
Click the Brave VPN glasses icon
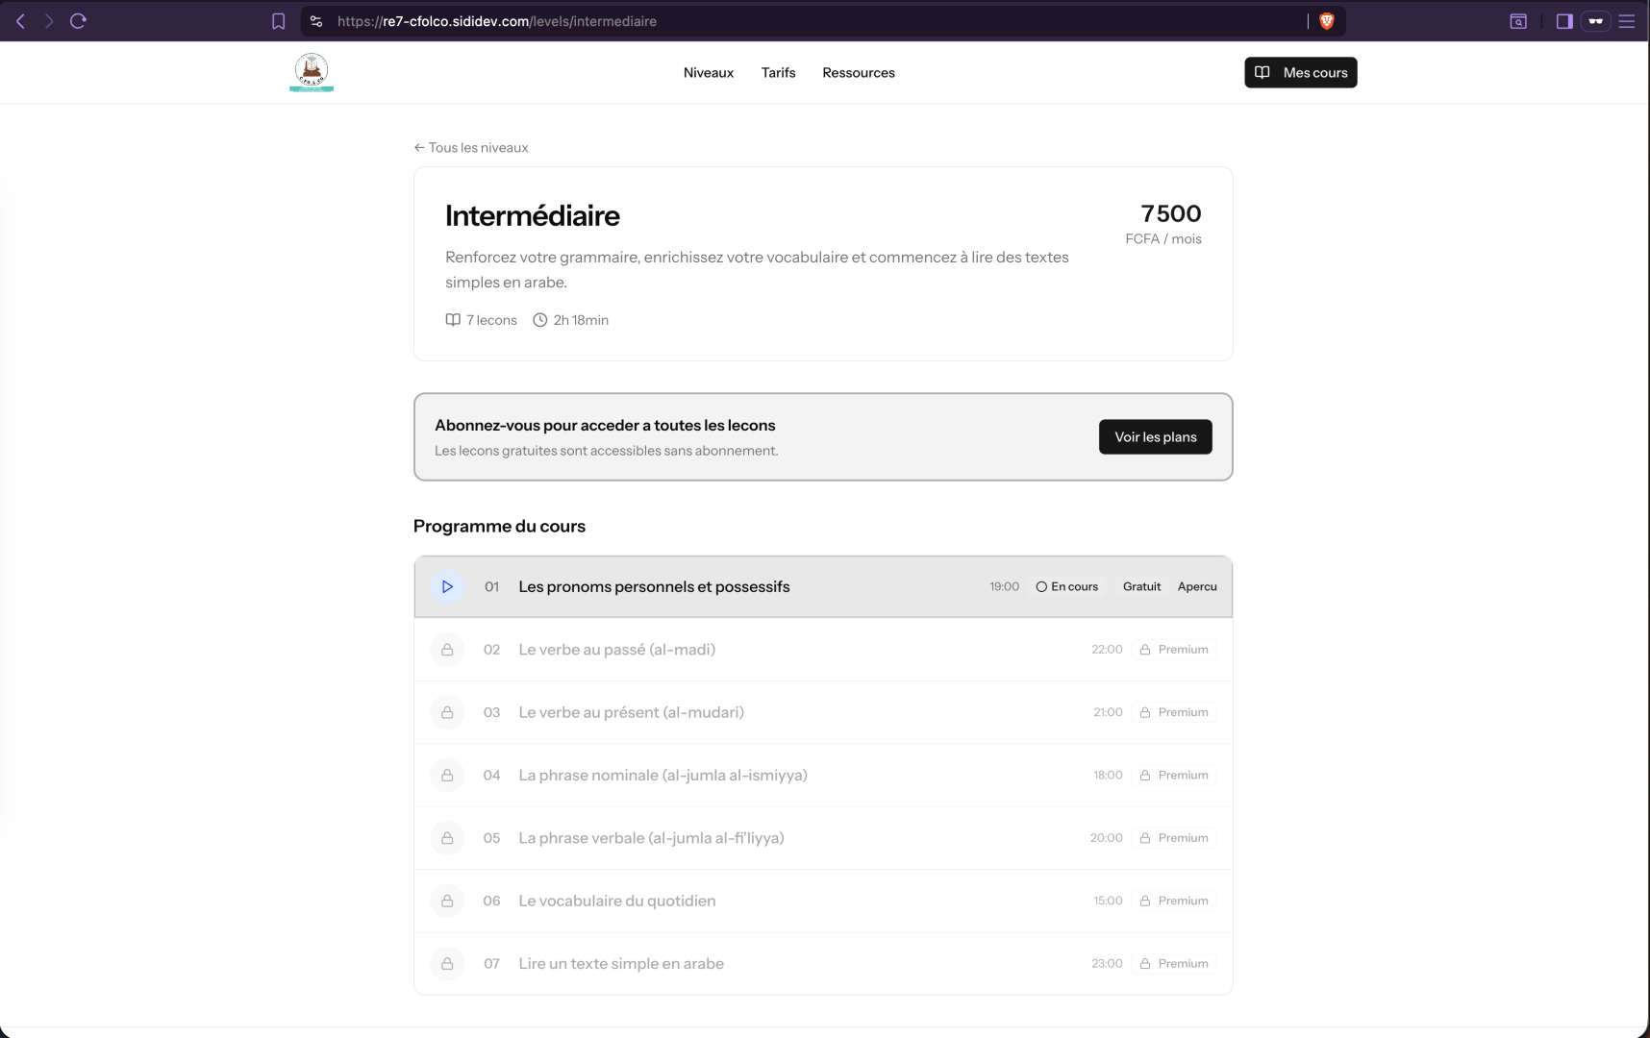pyautogui.click(x=1596, y=20)
